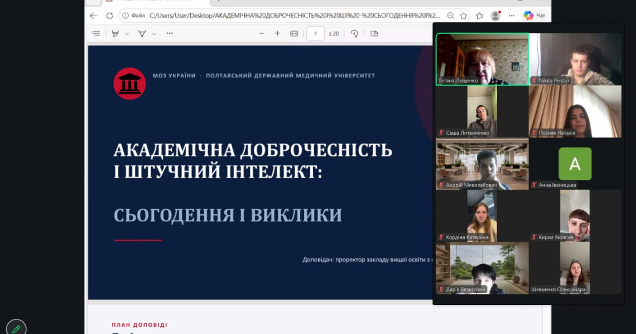This screenshot has width=636, height=334.
Task: Select the PDF highlight tool
Action: click(115, 33)
